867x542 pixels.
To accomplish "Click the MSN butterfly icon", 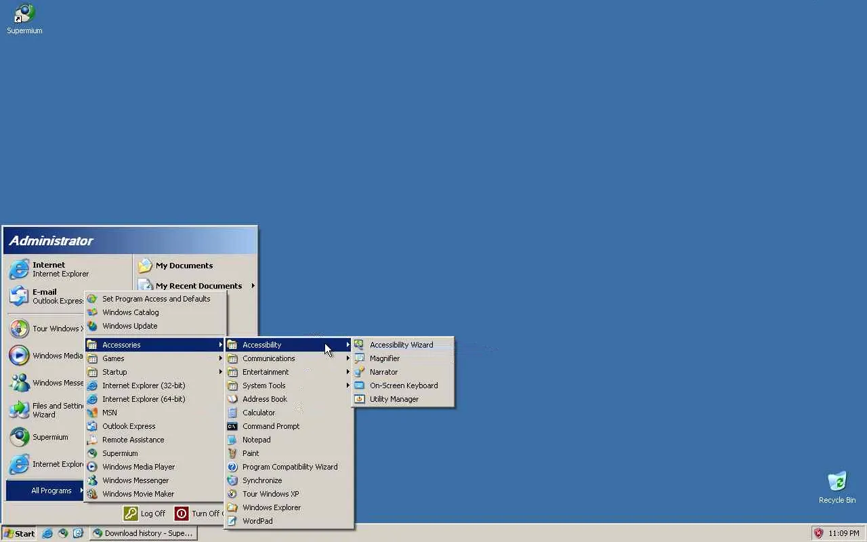I will click(x=92, y=413).
